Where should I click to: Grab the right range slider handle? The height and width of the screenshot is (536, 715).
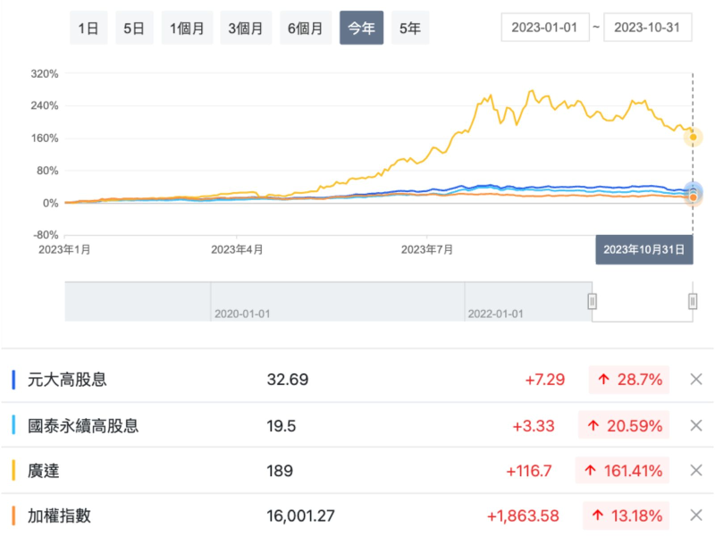693,302
